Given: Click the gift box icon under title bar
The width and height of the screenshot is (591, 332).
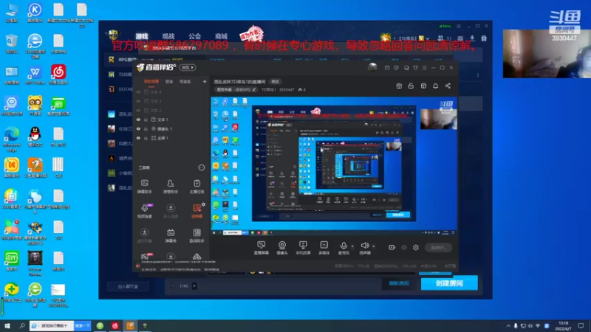Looking at the screenshot, I should click(399, 86).
